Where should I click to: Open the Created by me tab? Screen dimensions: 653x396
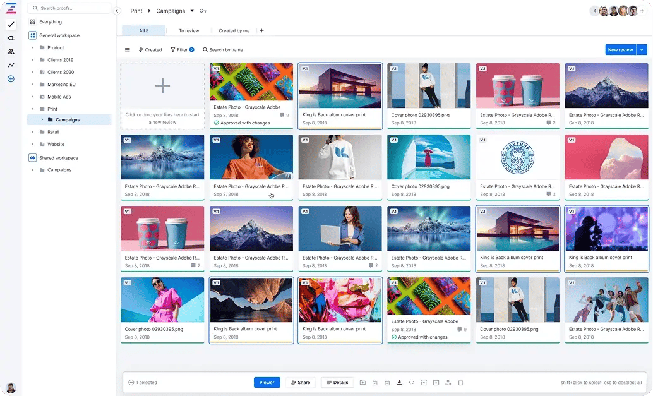click(x=234, y=30)
